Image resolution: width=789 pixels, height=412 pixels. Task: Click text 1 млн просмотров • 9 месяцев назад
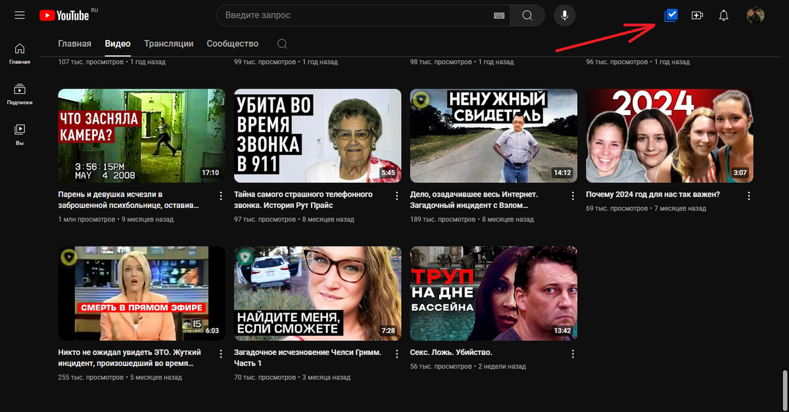(x=116, y=219)
